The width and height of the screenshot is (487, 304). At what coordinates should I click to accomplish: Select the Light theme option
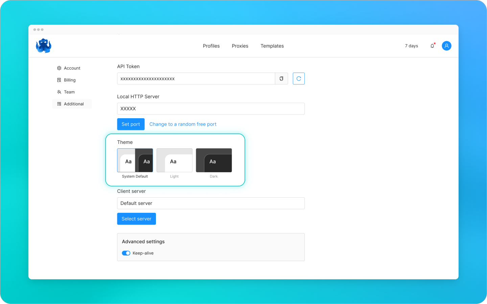coord(174,160)
